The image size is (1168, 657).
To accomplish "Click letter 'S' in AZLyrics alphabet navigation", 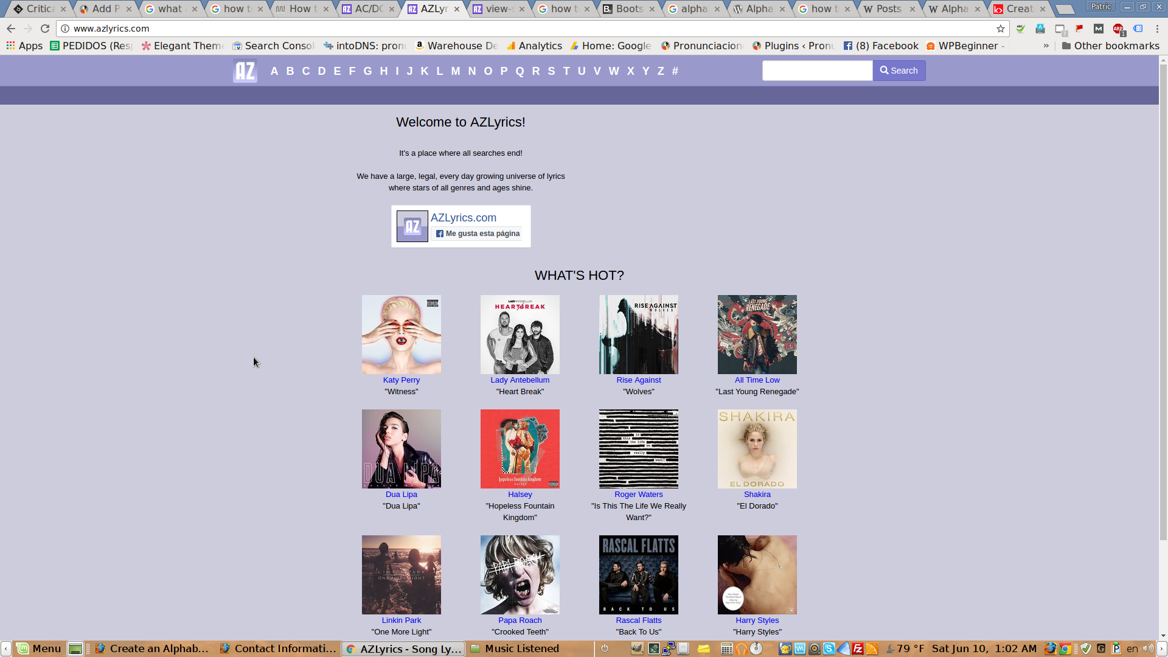I will click(552, 71).
